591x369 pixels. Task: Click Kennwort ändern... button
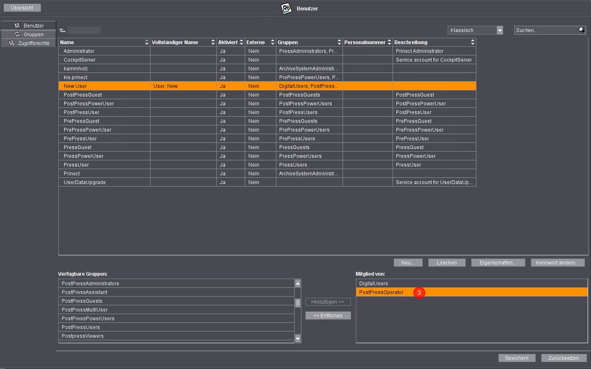[558, 262]
